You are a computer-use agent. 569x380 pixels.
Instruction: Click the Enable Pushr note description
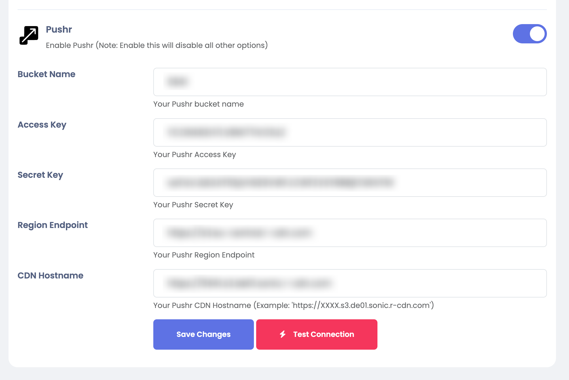pyautogui.click(x=157, y=45)
